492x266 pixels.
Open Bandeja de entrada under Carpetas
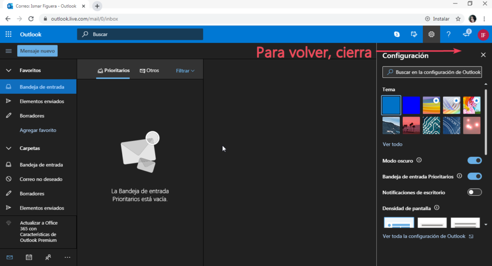38,165
